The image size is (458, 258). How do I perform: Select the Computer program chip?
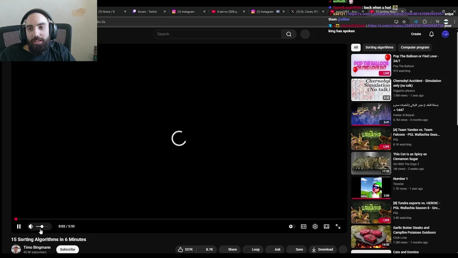415,47
